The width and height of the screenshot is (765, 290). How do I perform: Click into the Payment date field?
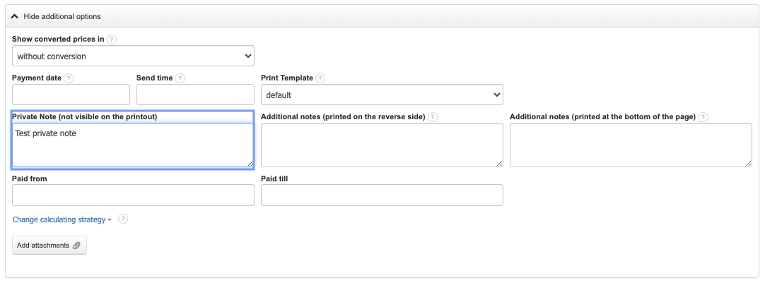coord(71,95)
